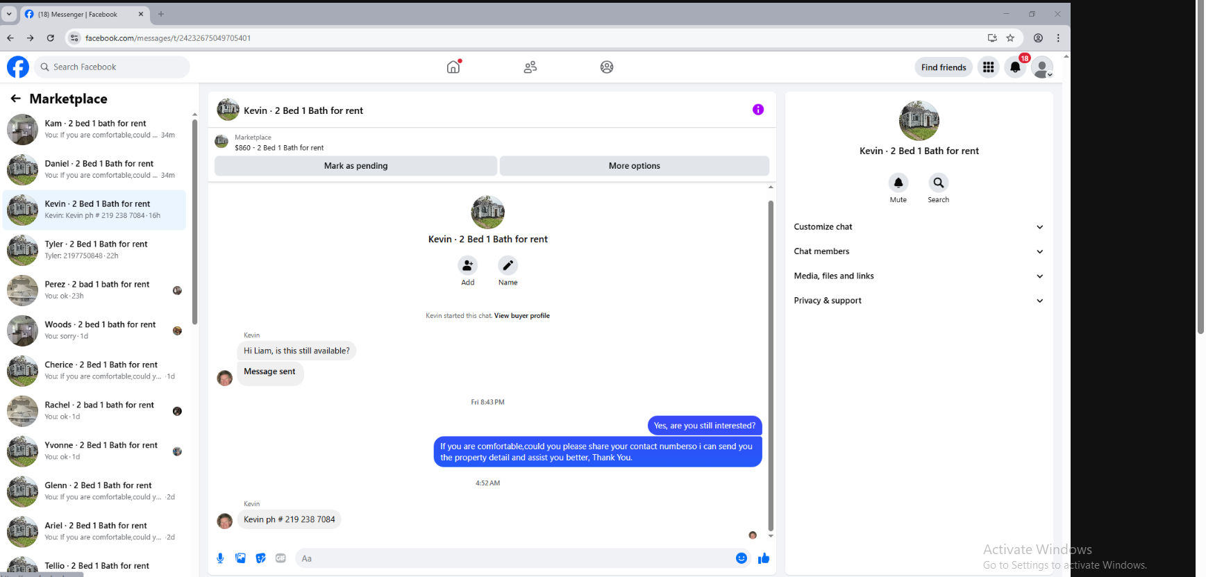Open Ariel 2 Bed 1 Bath conversation
Viewport: 1206px width, 577px height.
tap(94, 532)
